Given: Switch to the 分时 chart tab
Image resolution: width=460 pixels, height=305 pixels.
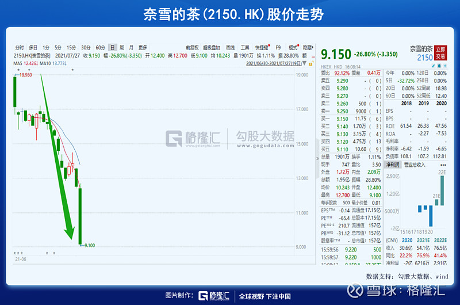Looking at the screenshot, I should [x=20, y=48].
